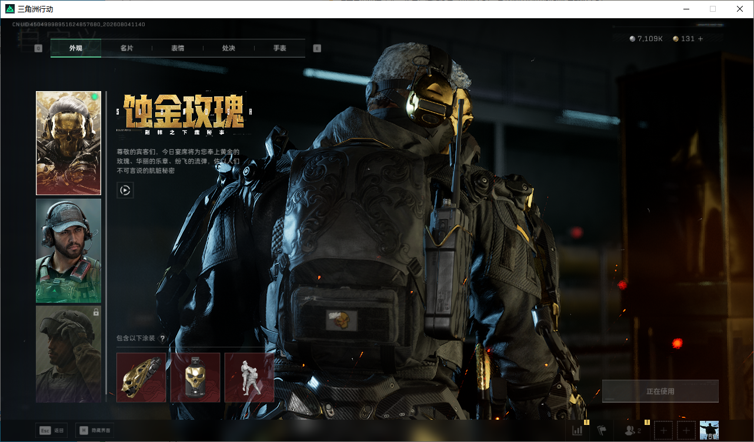View the gold skull canister item
The width and height of the screenshot is (754, 442).
195,377
